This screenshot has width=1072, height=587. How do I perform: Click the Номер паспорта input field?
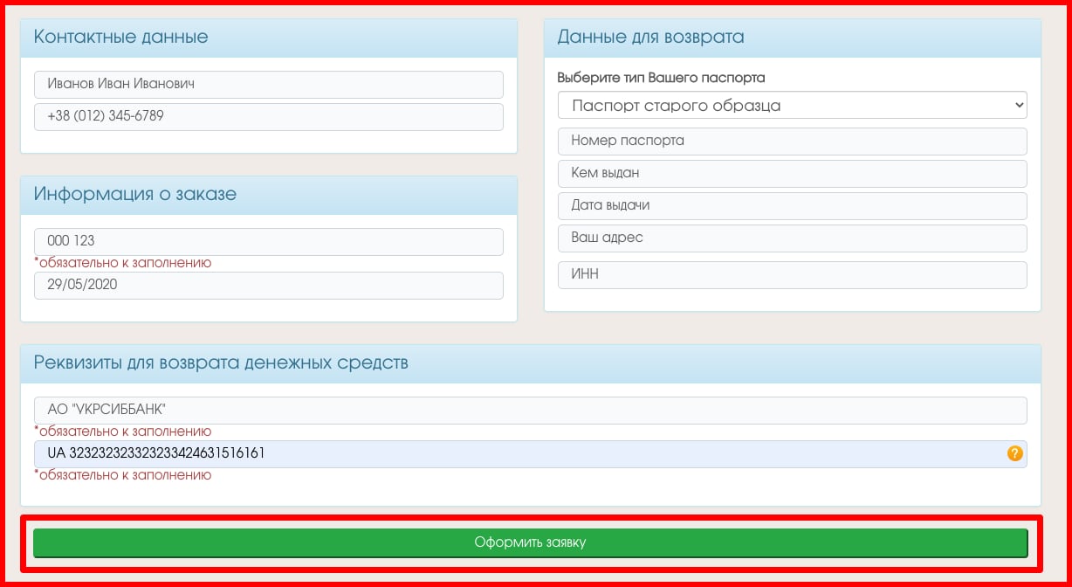792,141
